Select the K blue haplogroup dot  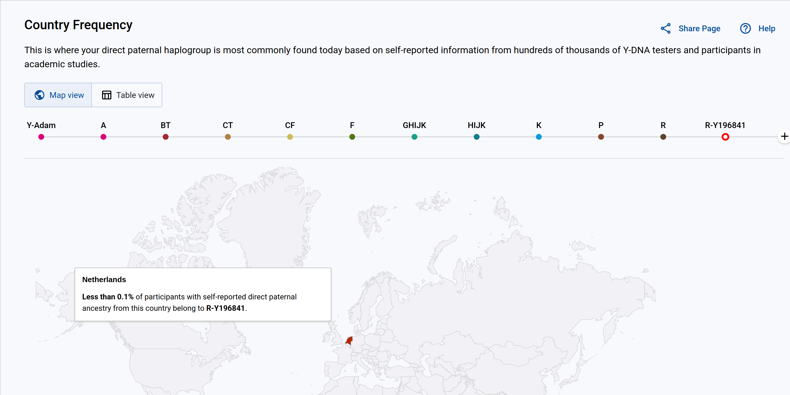point(538,137)
